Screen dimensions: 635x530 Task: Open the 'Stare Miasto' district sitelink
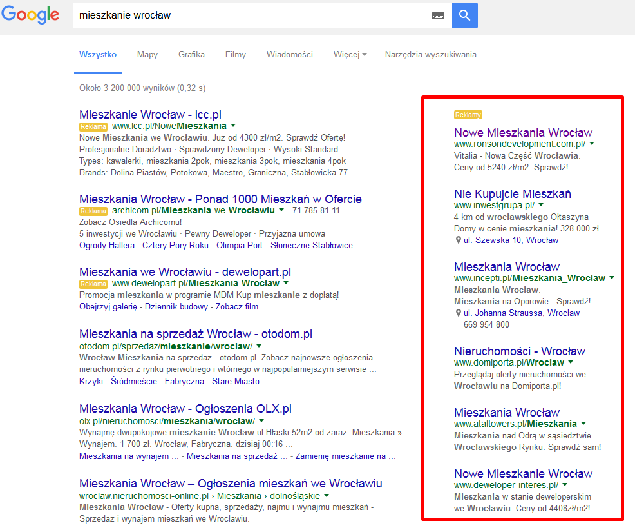point(236,381)
